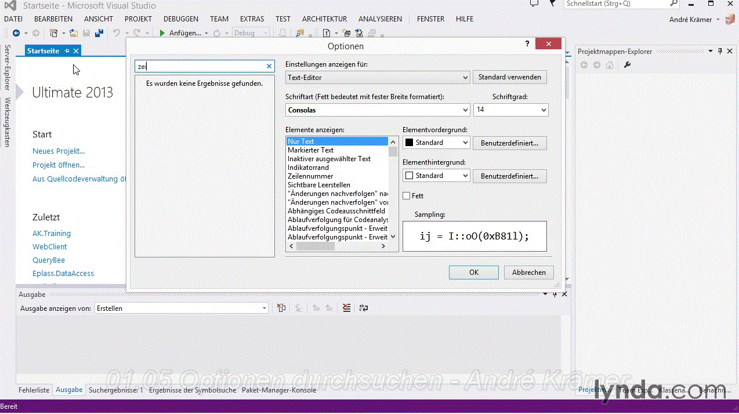Close the Ausgabe panel
The height and width of the screenshot is (414, 739).
[564, 295]
